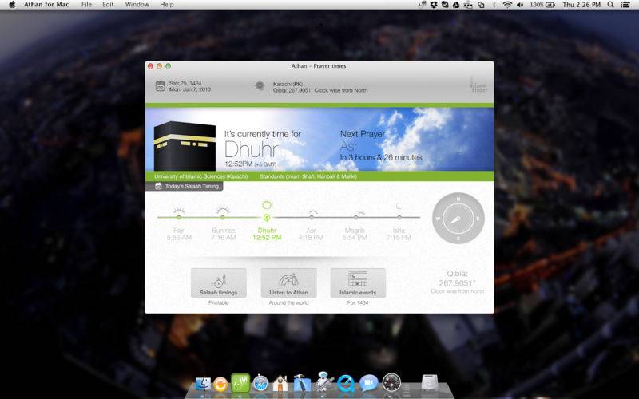
Task: Open the orange sync app in dock
Action: 221,384
